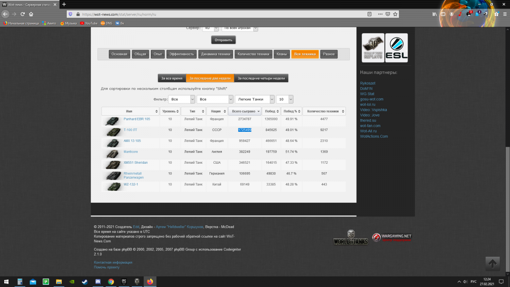Open the second Все filter dropdown
The image size is (510, 287).
pos(215,99)
